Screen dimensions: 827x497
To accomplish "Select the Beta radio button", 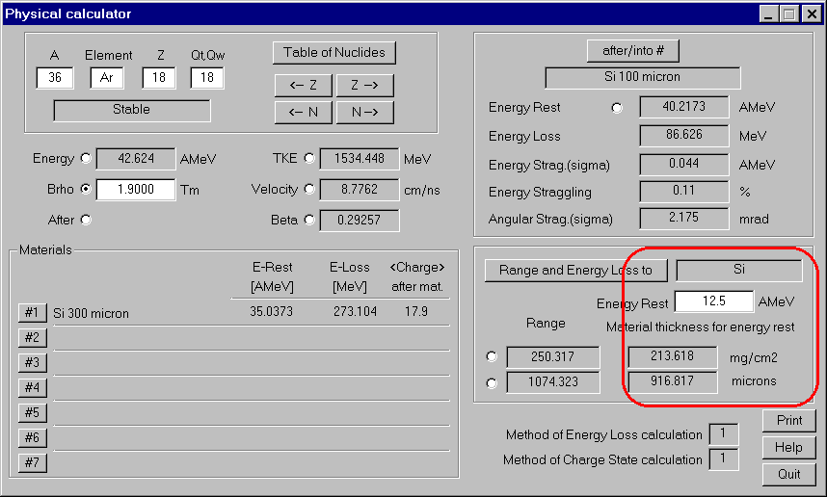I will pyautogui.click(x=309, y=220).
